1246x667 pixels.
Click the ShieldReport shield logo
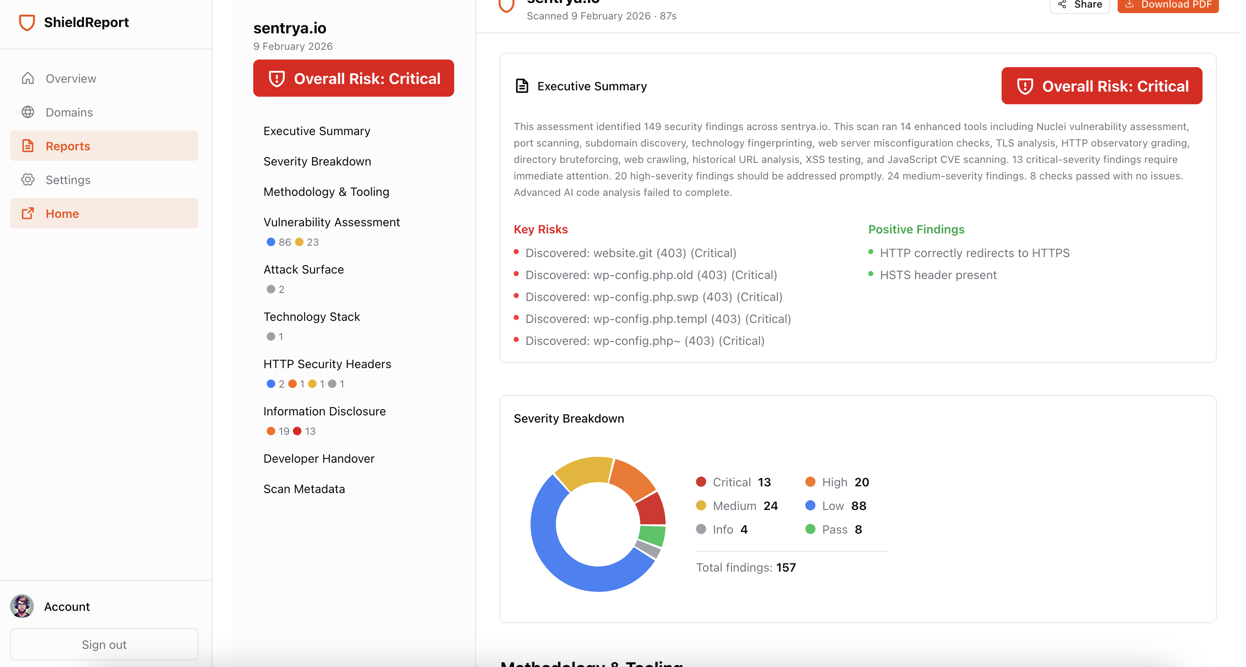point(27,22)
